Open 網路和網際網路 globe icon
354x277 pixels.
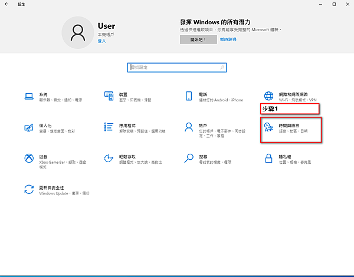(x=268, y=96)
